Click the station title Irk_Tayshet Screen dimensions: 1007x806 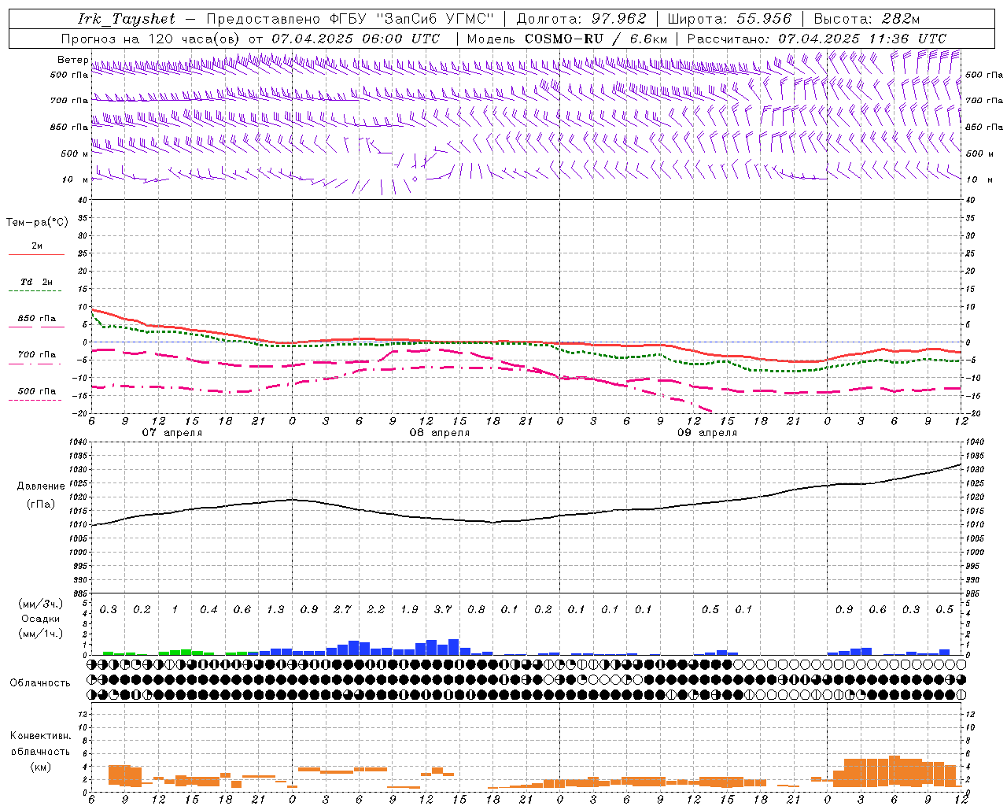[127, 19]
